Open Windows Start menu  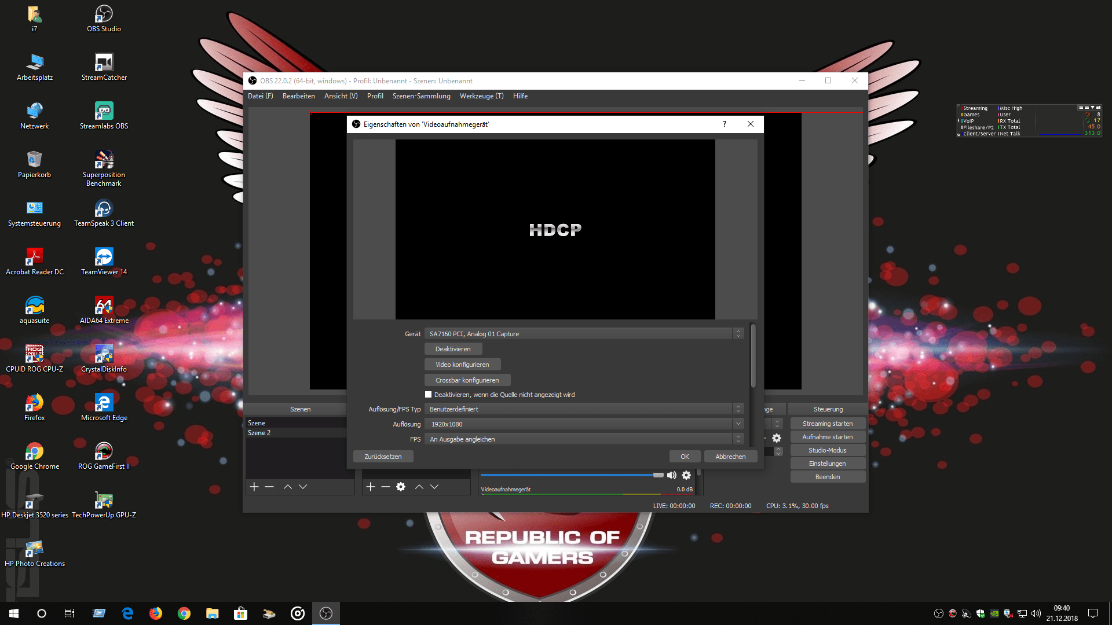[x=14, y=613]
